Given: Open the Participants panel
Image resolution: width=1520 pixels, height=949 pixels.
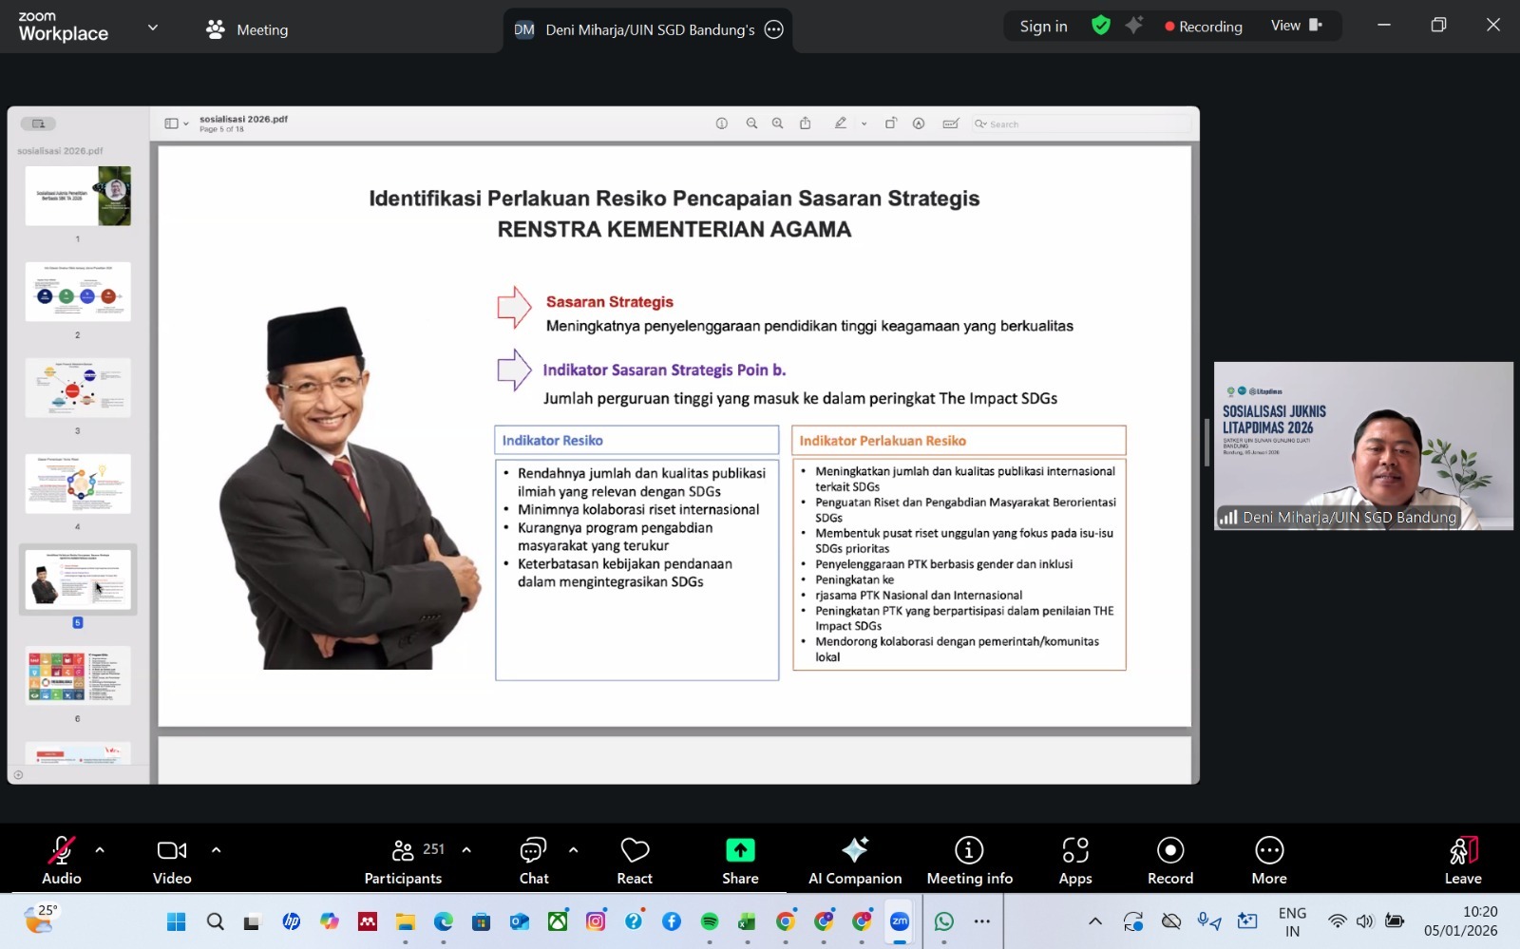Looking at the screenshot, I should [x=404, y=860].
